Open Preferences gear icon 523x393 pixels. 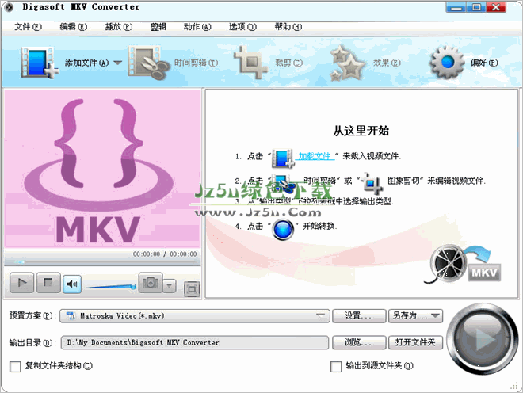447,63
